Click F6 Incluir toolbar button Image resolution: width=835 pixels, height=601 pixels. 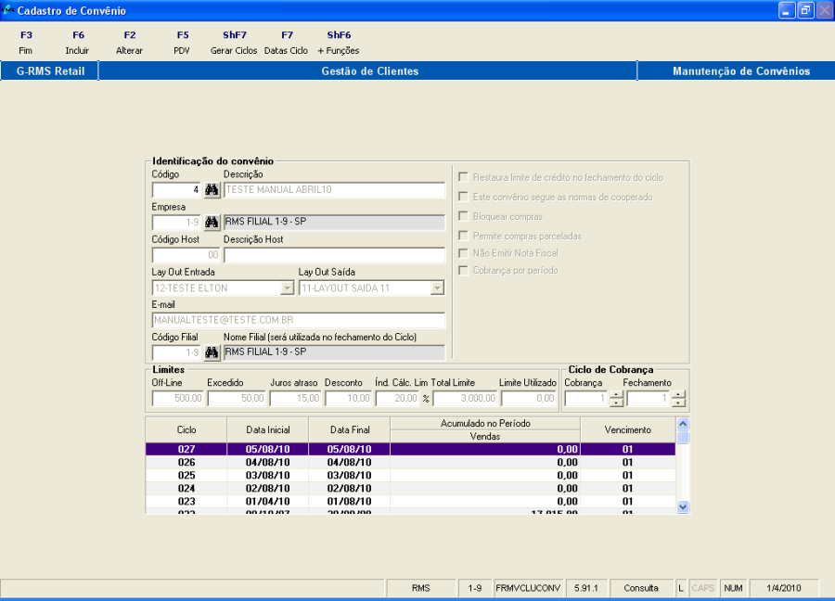[x=78, y=43]
